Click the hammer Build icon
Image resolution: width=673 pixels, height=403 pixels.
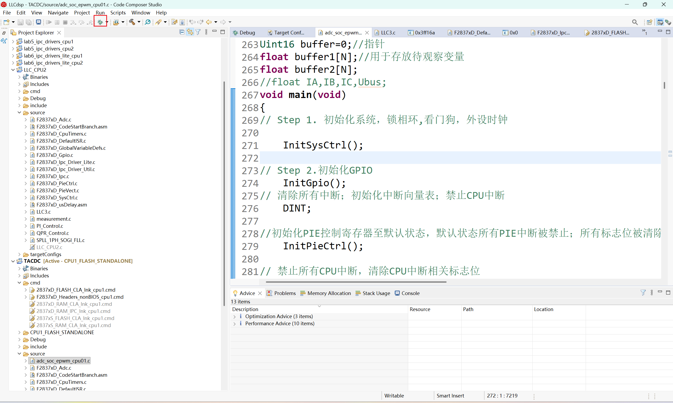[x=132, y=22]
